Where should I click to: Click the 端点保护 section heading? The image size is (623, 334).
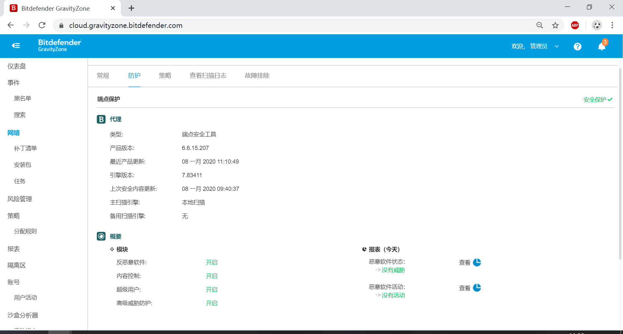[108, 99]
